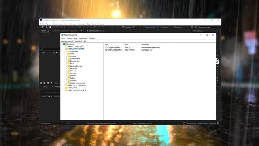259x146 pixels.
Task: Click the Software folder icon in registry tree
Action: pyautogui.click(x=69, y=76)
